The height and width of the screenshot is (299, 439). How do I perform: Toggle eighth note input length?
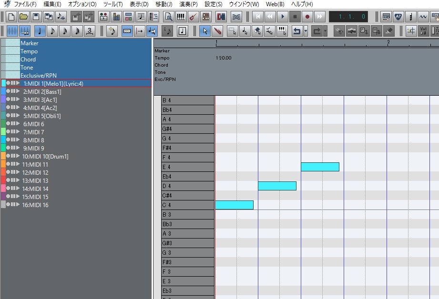pos(52,31)
